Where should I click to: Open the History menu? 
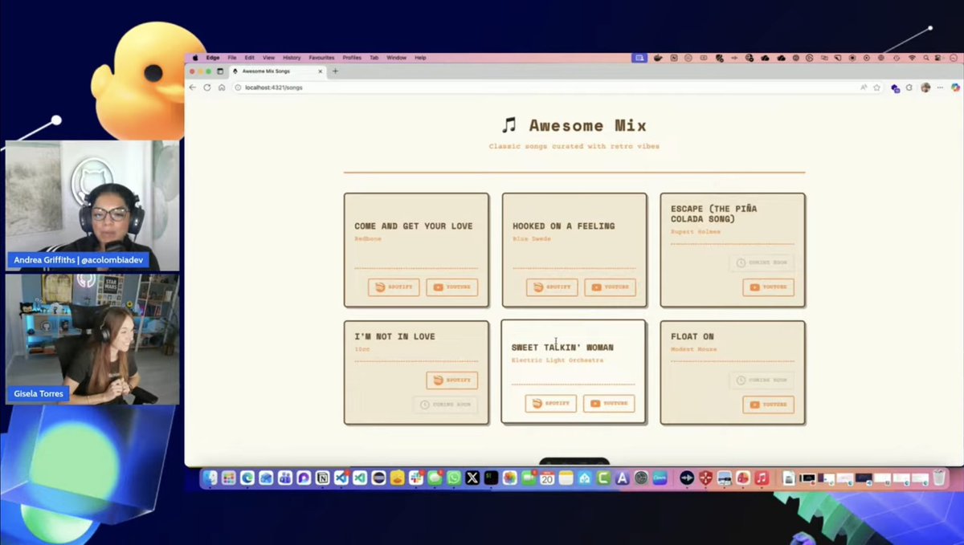(x=292, y=58)
